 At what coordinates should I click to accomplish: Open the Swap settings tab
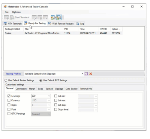point(40,89)
